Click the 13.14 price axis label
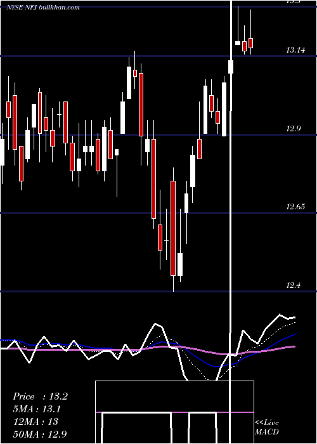 (x=295, y=50)
